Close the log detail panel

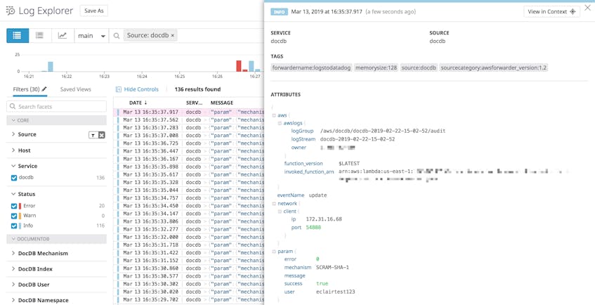point(587,8)
